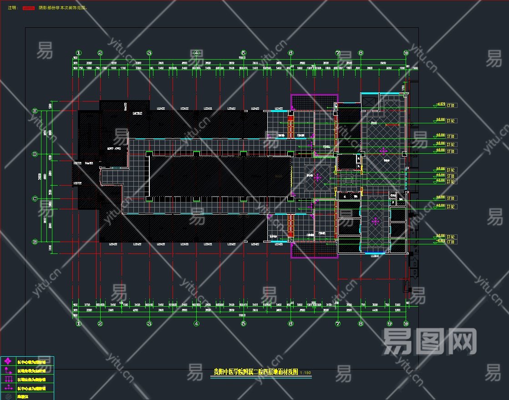509x400 pixels.
Task: Select bottom axis bubble 3
Action: click(x=149, y=324)
